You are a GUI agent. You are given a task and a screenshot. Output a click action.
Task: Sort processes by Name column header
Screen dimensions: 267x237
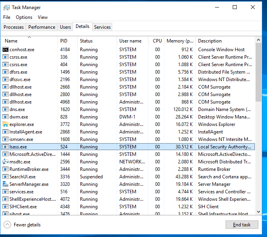coord(11,41)
